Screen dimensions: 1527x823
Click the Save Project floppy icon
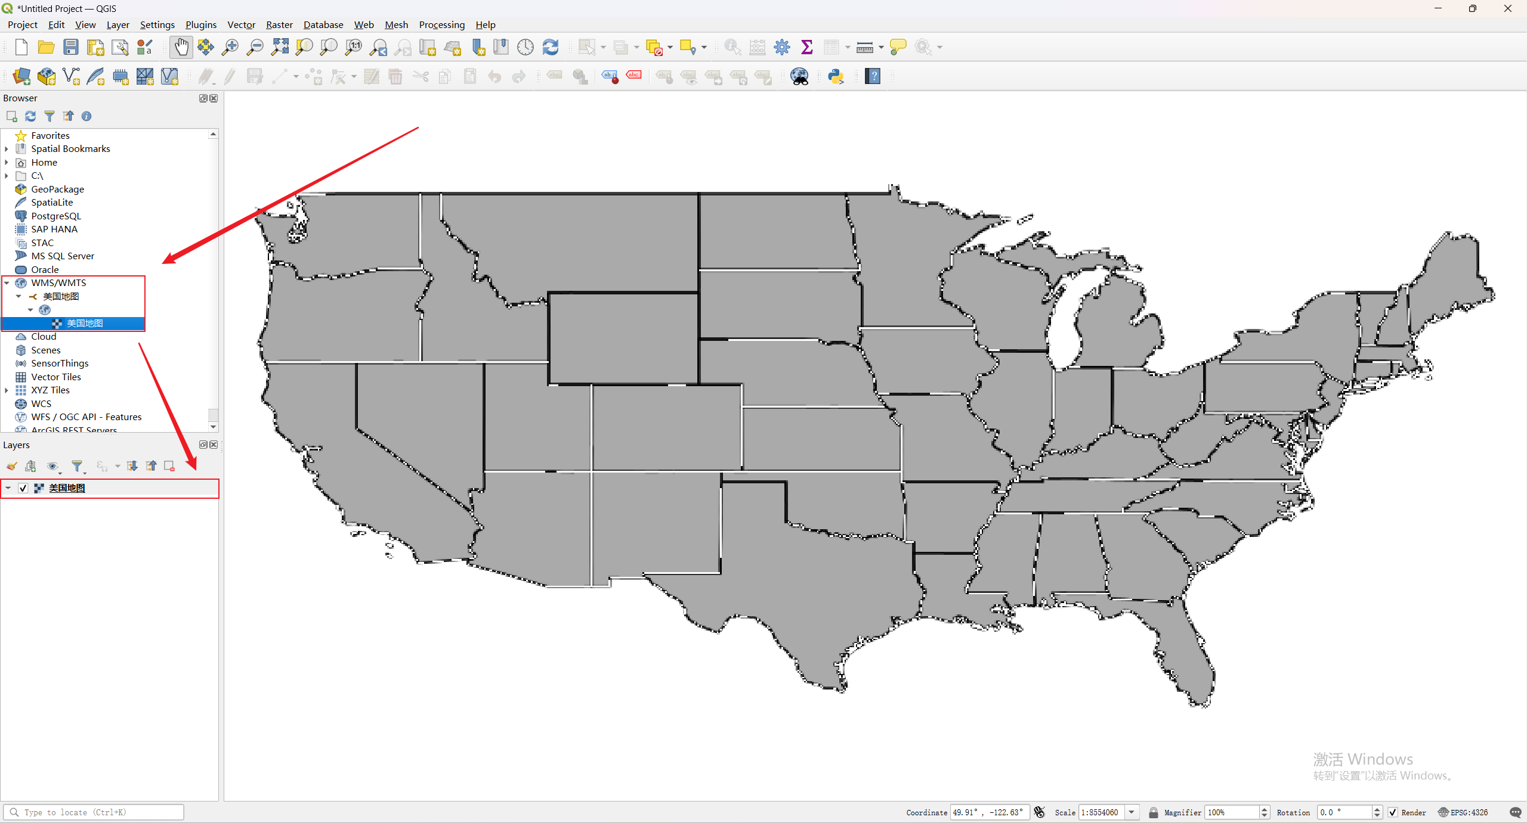click(71, 47)
